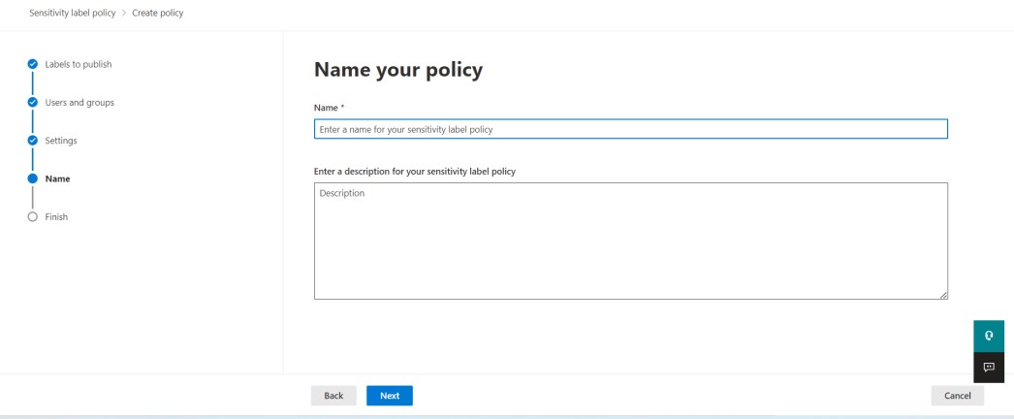
Task: Click the Name your policy heading
Action: (398, 70)
